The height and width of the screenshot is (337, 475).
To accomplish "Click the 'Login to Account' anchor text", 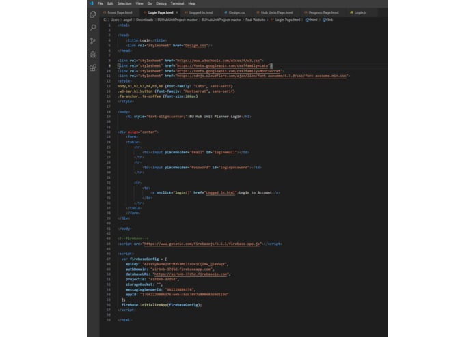I will coord(256,193).
